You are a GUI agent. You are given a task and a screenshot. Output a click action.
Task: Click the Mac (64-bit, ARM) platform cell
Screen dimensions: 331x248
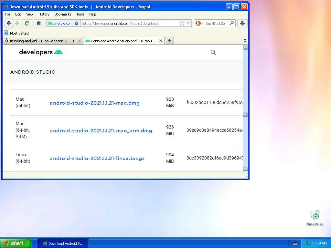(x=23, y=130)
